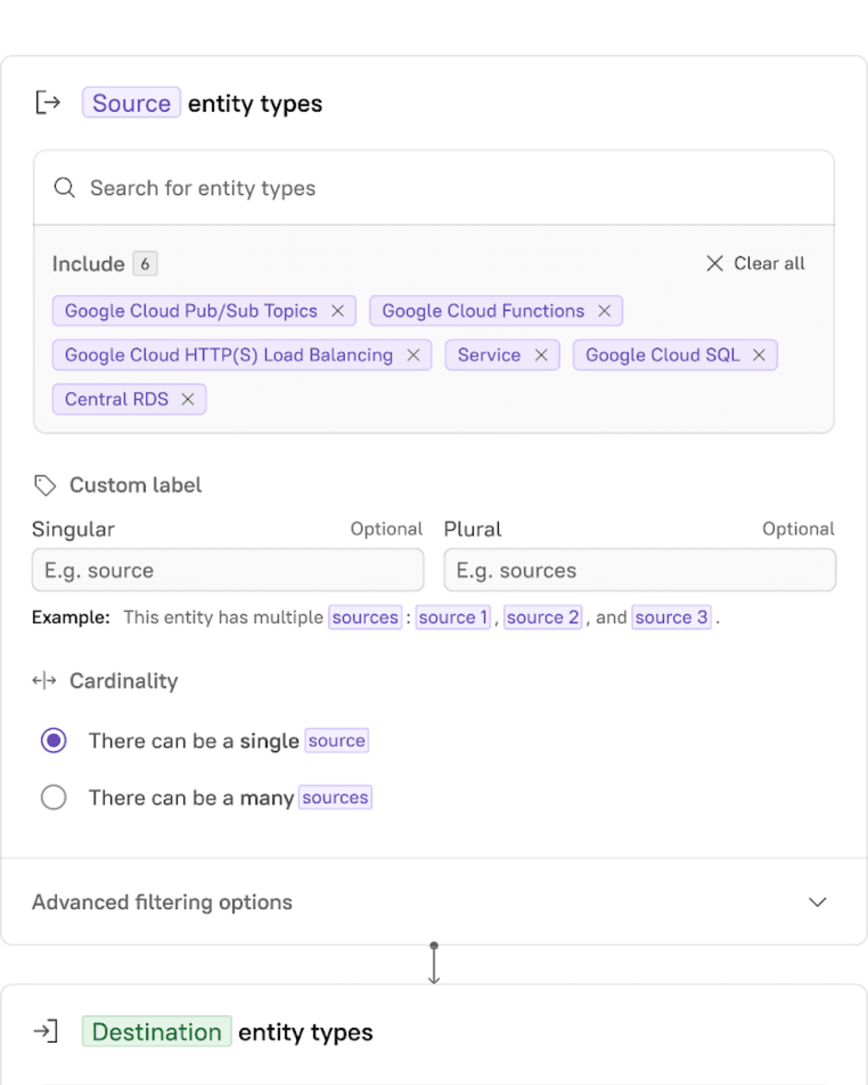Click the search magnifier icon

(64, 188)
